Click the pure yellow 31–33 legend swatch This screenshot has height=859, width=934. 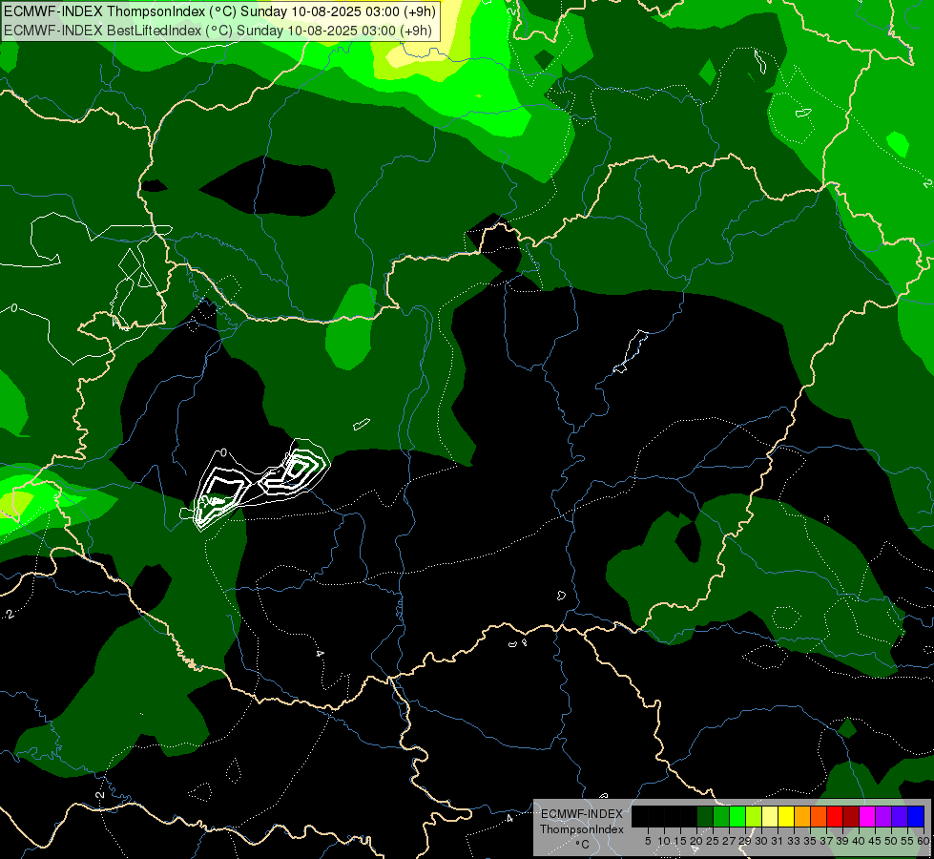(x=786, y=816)
